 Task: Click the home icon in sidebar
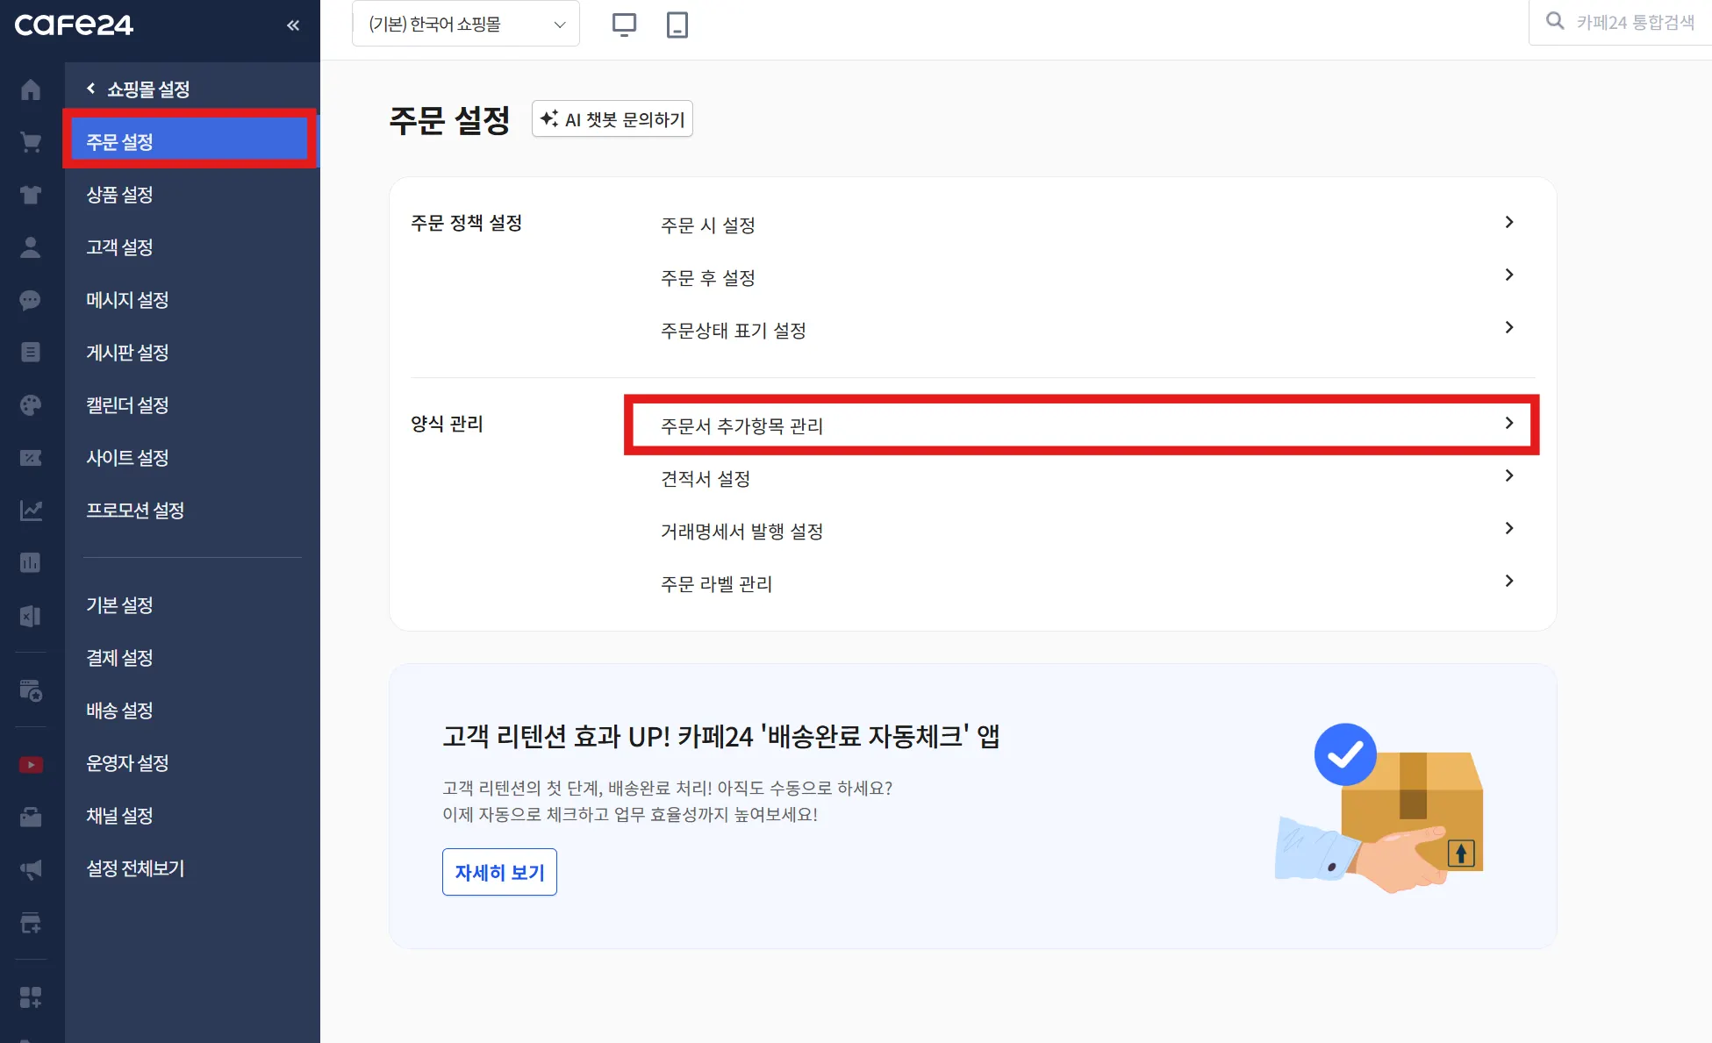pyautogui.click(x=31, y=89)
